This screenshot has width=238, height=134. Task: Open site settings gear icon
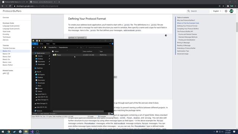click(x=226, y=11)
